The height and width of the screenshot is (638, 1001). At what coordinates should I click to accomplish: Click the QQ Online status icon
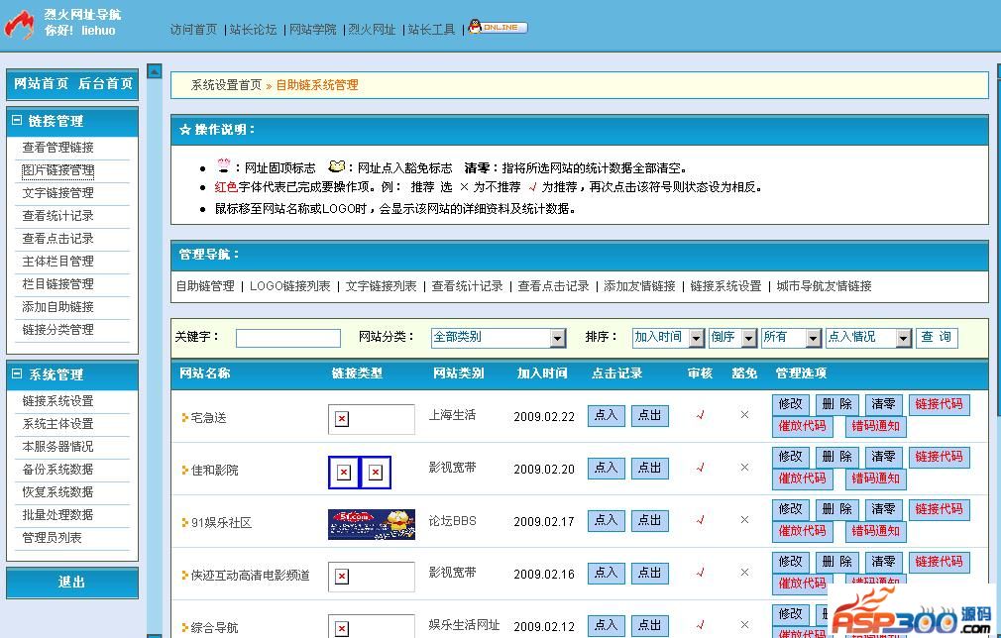click(498, 28)
